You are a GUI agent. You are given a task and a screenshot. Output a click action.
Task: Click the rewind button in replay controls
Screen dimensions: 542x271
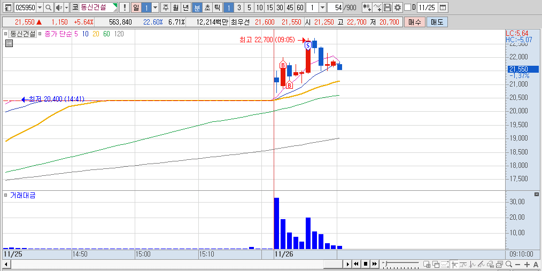tap(357, 264)
